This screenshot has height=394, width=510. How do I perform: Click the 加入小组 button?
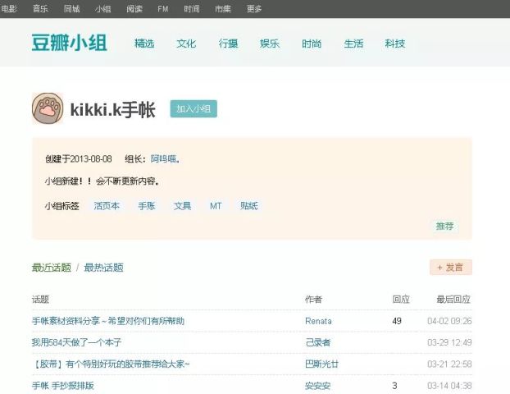point(194,108)
